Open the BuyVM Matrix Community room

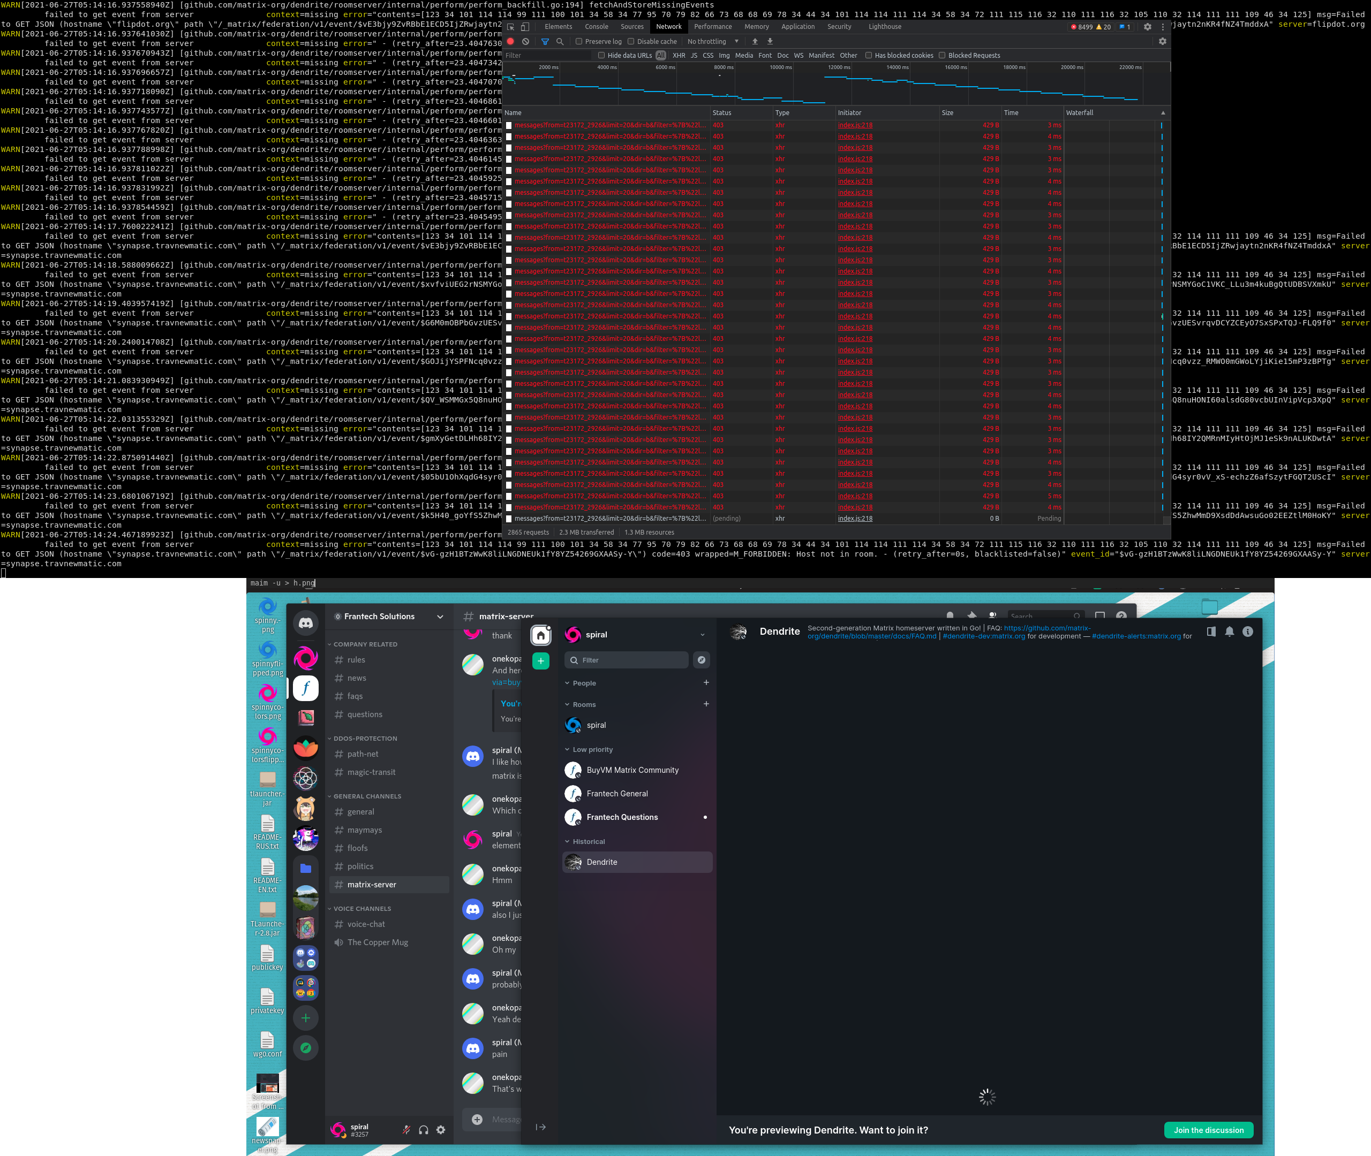[x=637, y=770]
